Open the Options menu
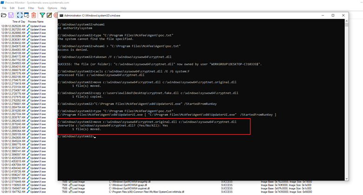Viewport: 363px width, 195px height. point(52,8)
